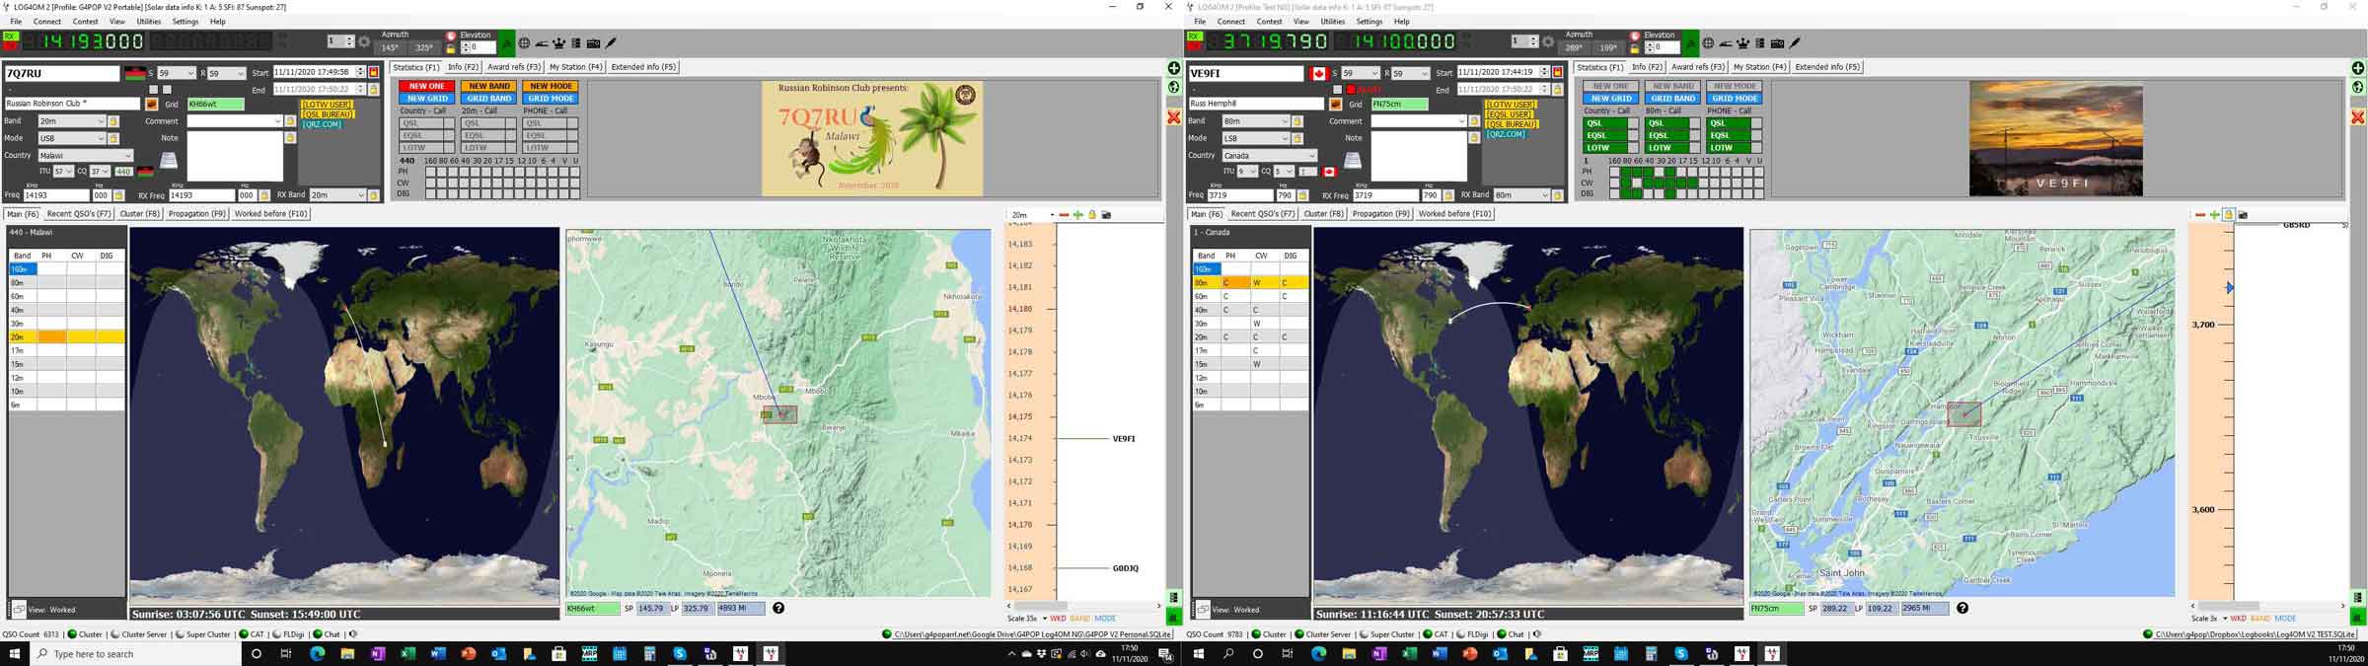This screenshot has width=2368, height=666.
Task: Zoom in VE9FI window band map with green plus
Action: click(x=2215, y=215)
